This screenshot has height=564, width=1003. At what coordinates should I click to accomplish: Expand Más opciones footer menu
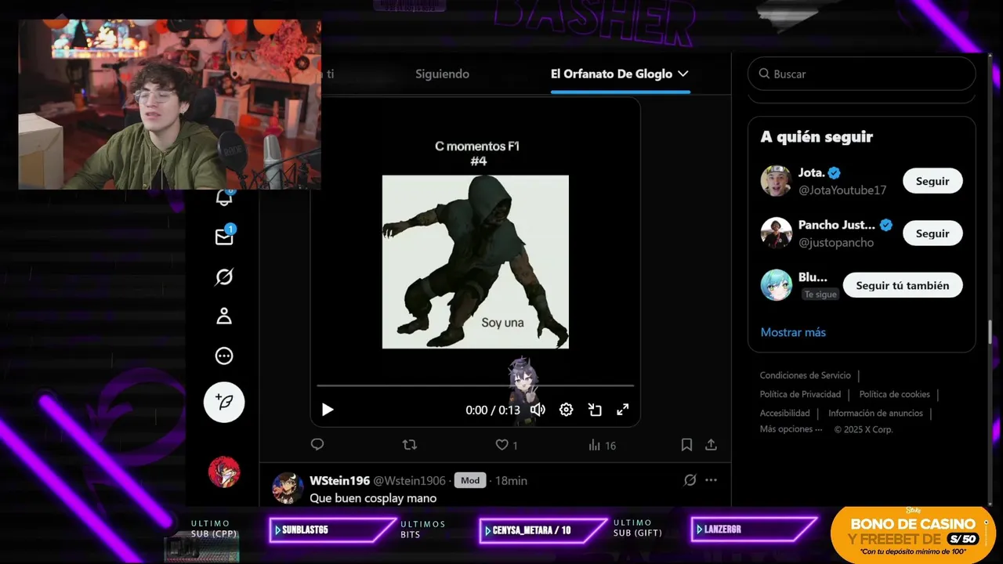pos(791,429)
